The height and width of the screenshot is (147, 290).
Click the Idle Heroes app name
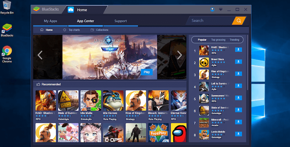click(x=110, y=113)
